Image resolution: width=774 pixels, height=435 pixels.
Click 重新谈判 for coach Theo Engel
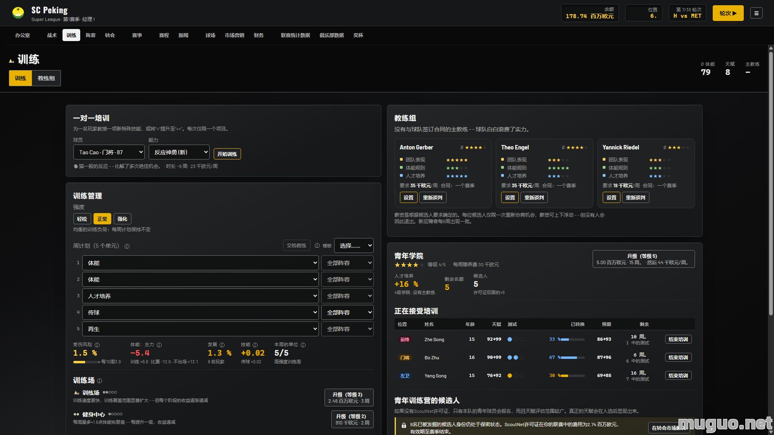tap(534, 198)
